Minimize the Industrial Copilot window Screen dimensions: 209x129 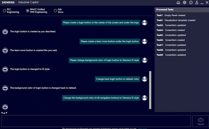202,2
